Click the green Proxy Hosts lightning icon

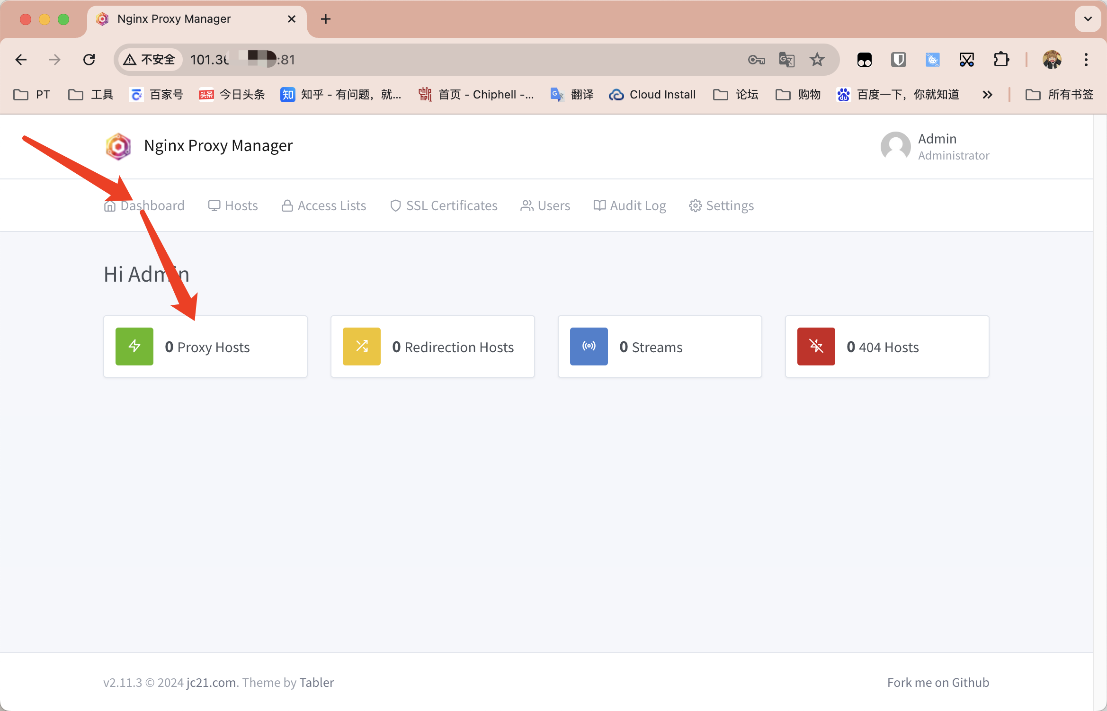pyautogui.click(x=134, y=346)
